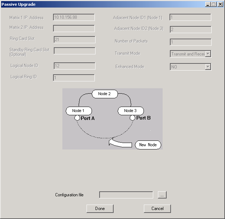Image resolution: width=225 pixels, height=219 pixels.
Task: Click the Matrix 1 IP Address field
Action: click(74, 17)
